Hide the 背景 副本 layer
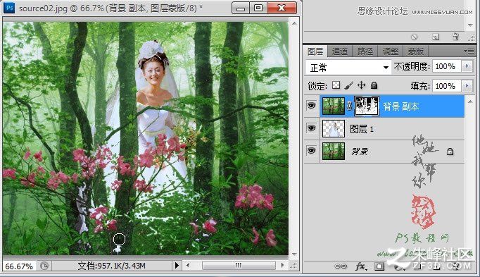The height and width of the screenshot is (277, 480). pos(311,106)
